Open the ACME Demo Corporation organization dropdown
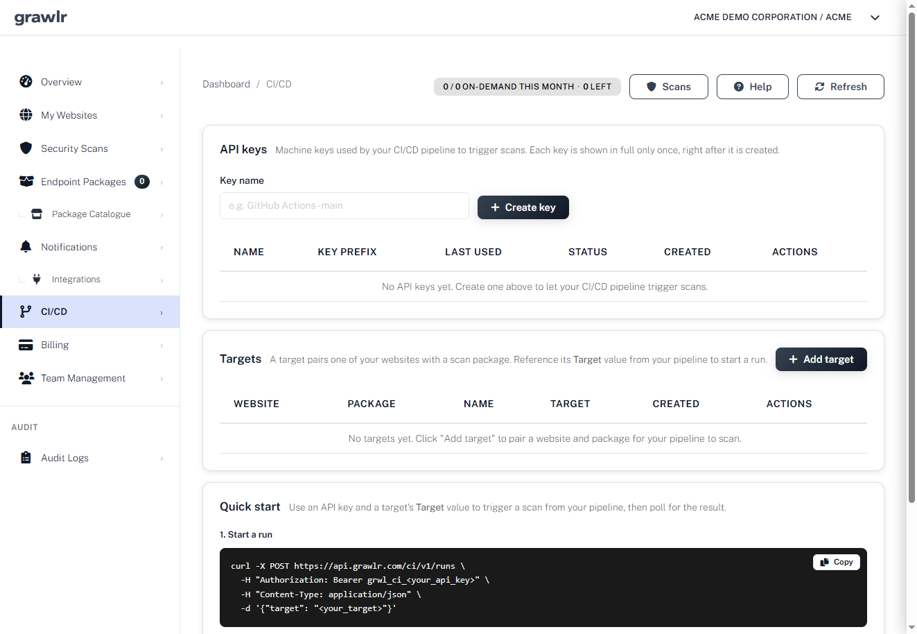The height and width of the screenshot is (634, 917). [787, 17]
